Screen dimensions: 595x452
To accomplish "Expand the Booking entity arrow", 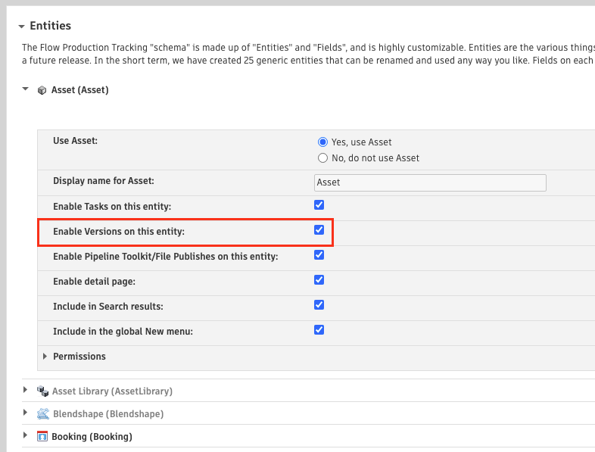I will (26, 436).
